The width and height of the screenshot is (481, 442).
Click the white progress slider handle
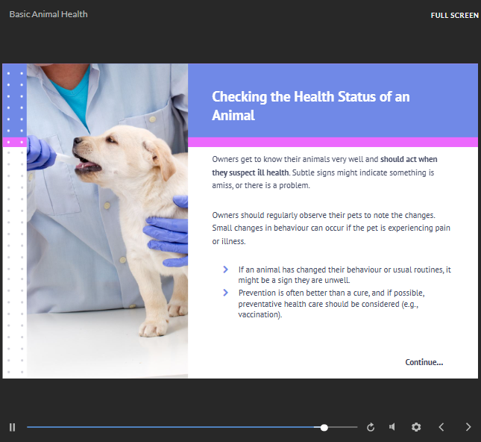point(324,428)
